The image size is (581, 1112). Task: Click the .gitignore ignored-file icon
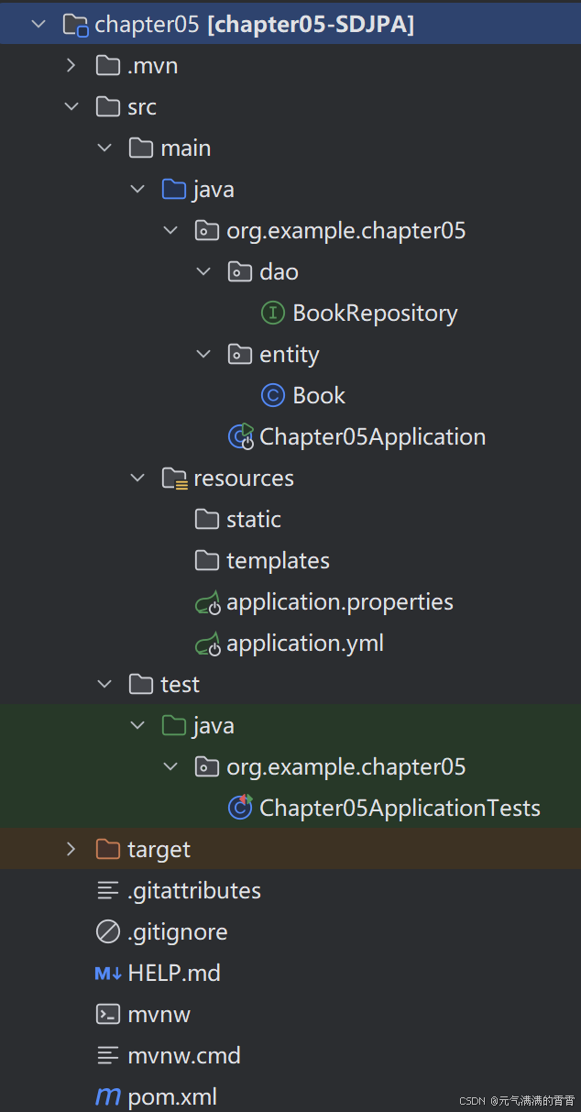[x=107, y=931]
